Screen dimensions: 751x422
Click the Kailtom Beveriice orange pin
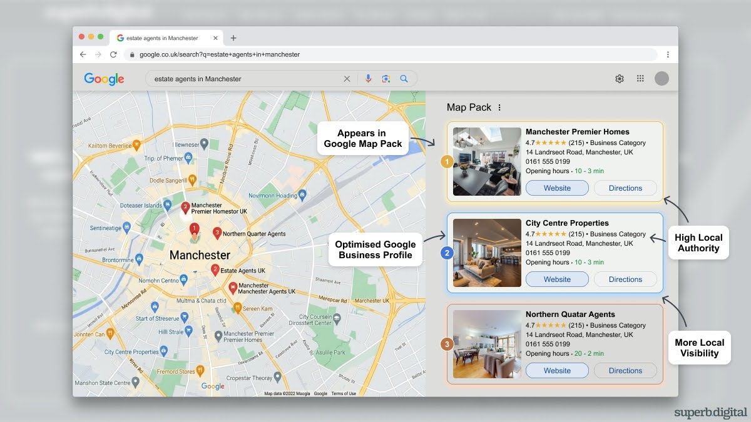tap(136, 145)
